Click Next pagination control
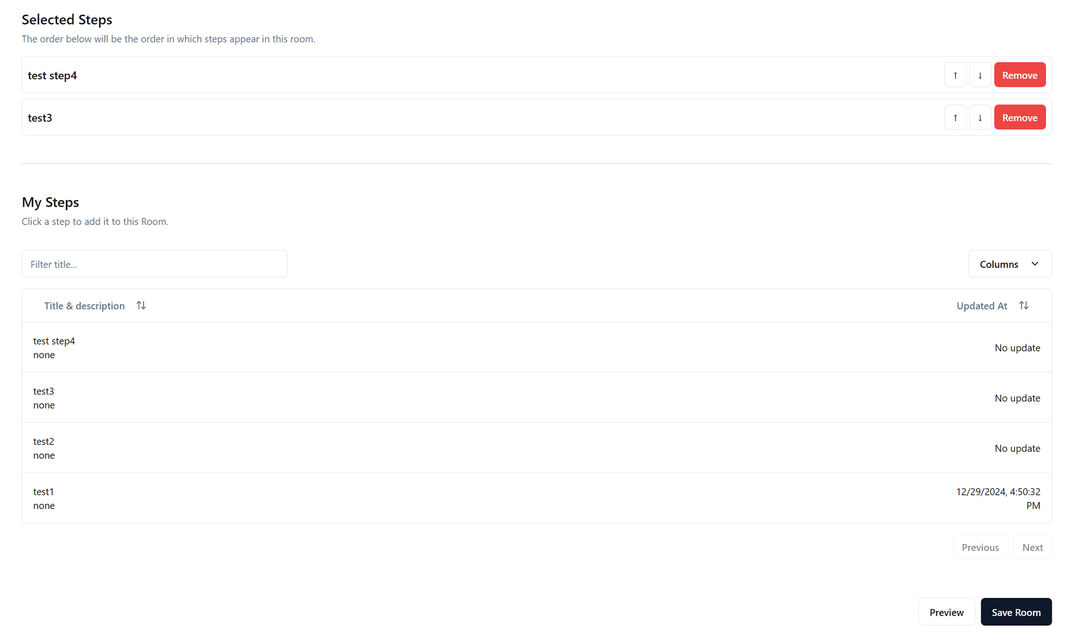The image size is (1070, 638). point(1032,546)
